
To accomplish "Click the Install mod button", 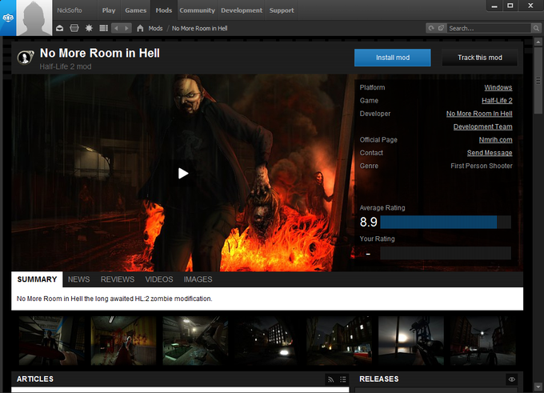I will 392,58.
